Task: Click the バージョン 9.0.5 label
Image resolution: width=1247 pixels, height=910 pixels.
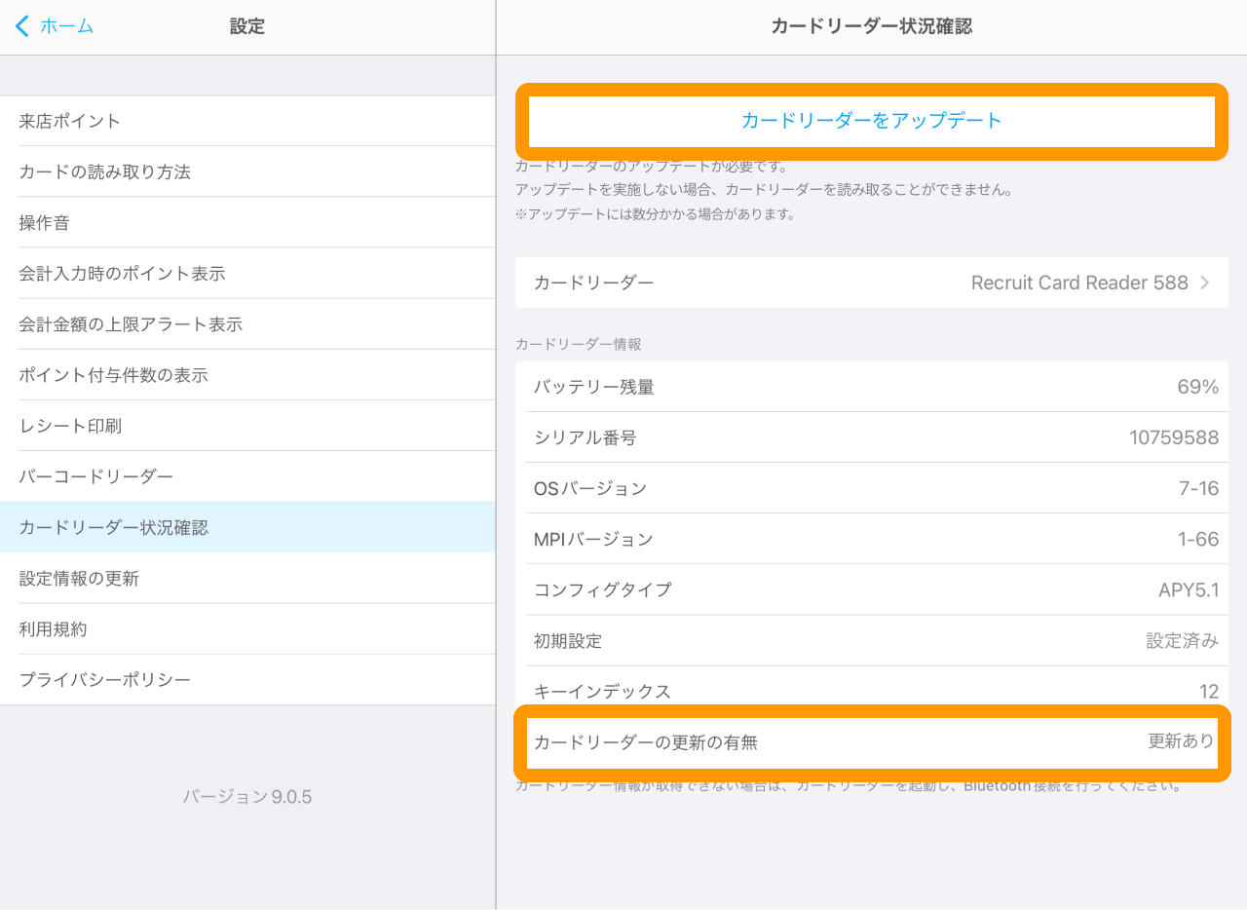Action: coord(247,797)
